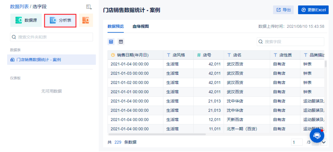Screen dimensions: 333x152
Task: Click the collapse data list panel icon
Action: coord(89,7)
